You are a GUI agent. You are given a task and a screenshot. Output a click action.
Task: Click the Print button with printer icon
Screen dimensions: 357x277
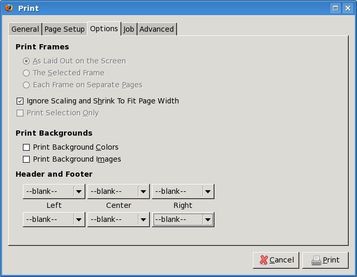325,260
